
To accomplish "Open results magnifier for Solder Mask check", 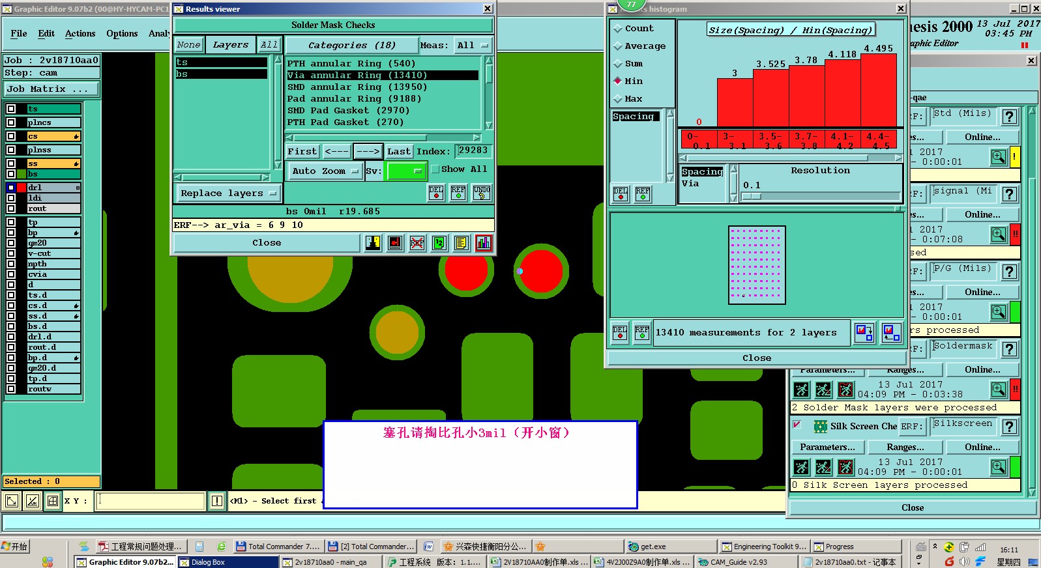I will tap(998, 390).
